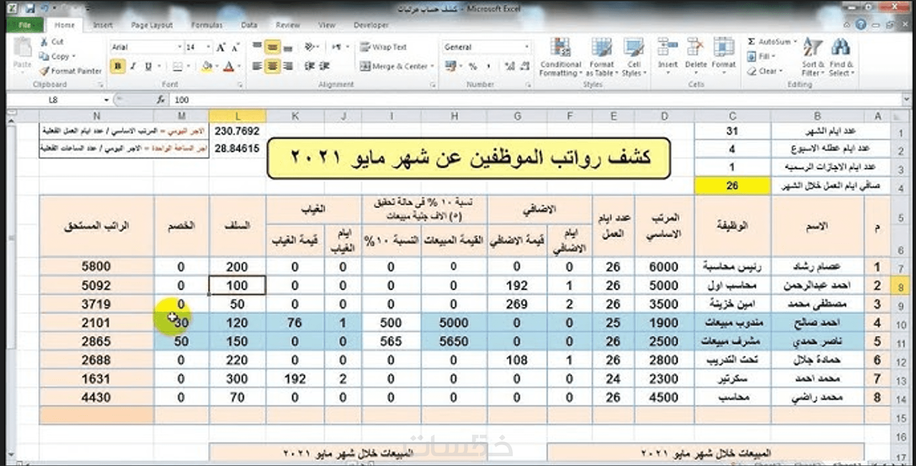Open the Data ribbon tab

coord(249,25)
